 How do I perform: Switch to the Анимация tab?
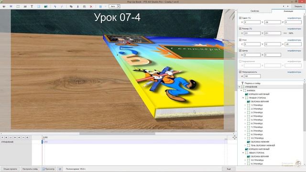click(288, 11)
